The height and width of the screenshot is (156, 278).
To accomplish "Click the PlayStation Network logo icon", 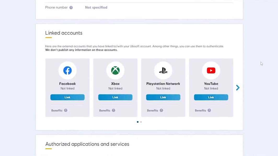I will pyautogui.click(x=163, y=70).
